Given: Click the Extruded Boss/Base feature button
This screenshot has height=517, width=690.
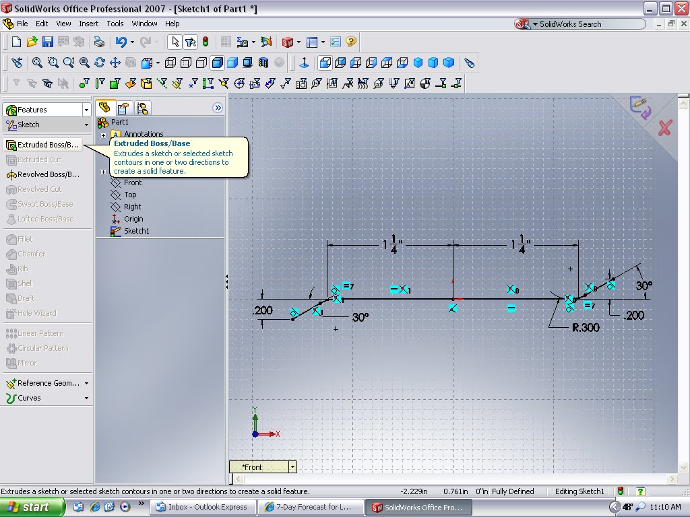Looking at the screenshot, I should pyautogui.click(x=42, y=145).
